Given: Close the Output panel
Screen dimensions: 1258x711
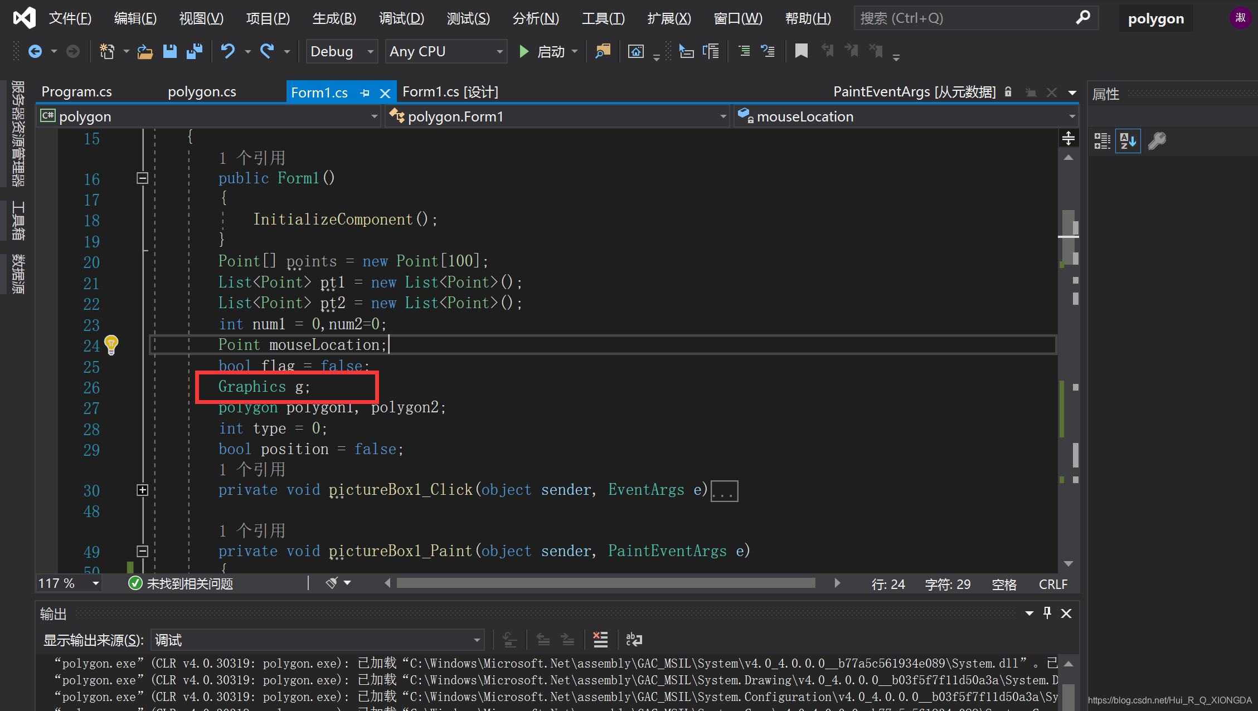Looking at the screenshot, I should coord(1066,613).
